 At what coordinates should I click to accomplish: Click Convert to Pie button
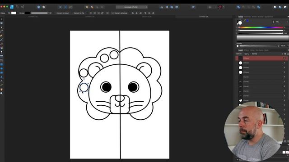[79, 13]
